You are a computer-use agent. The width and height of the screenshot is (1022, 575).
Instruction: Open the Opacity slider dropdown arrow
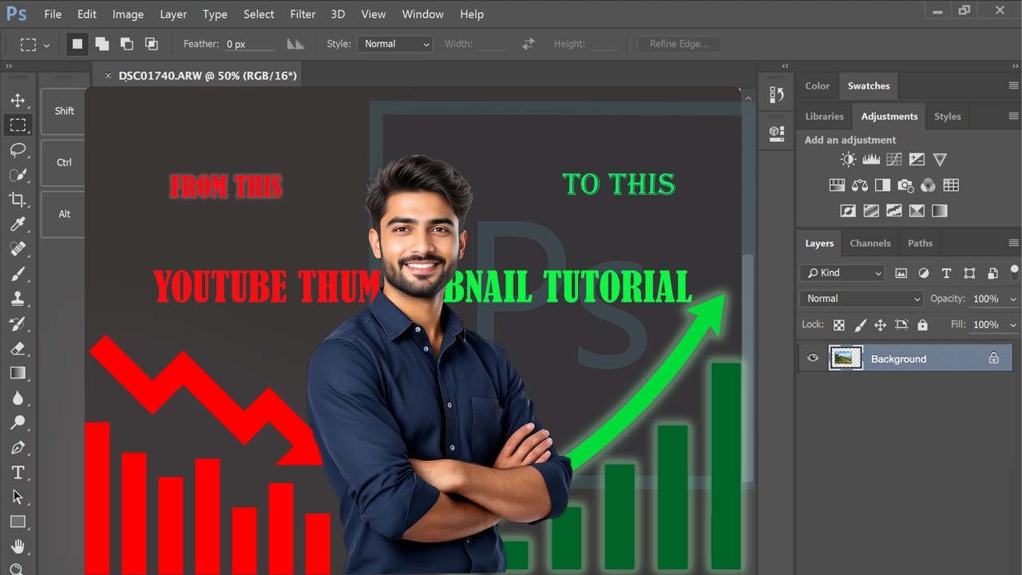pyautogui.click(x=1013, y=299)
